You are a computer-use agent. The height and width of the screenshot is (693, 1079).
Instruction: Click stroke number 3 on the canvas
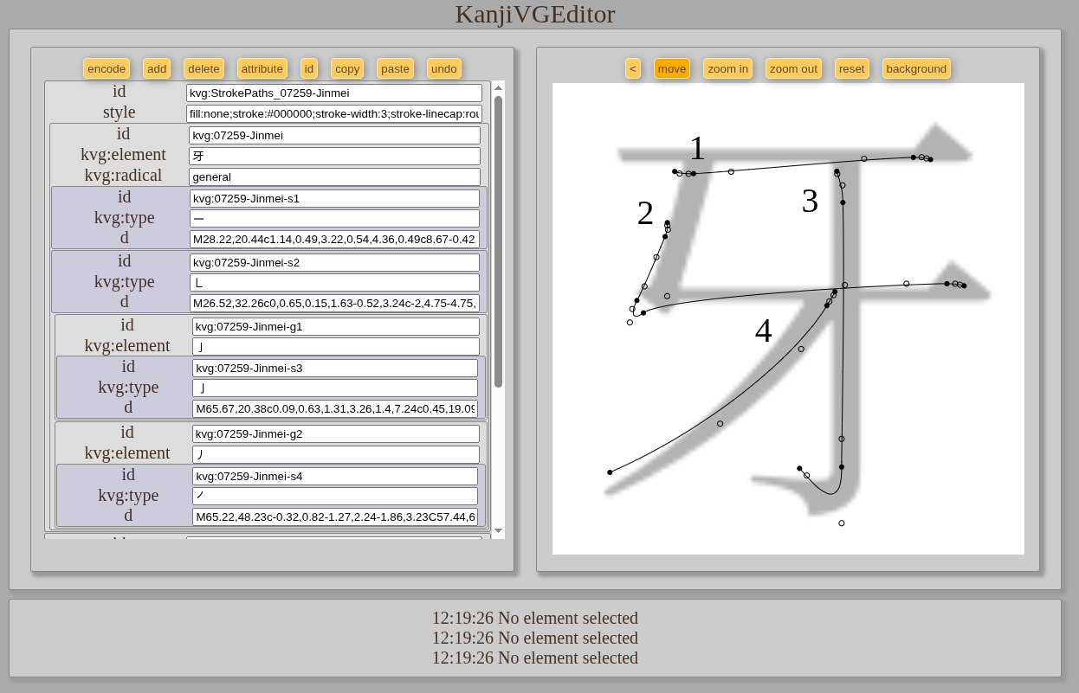(810, 202)
